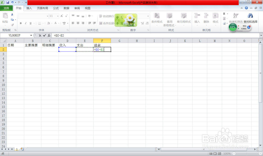Click the Clear eraser icon
Viewport: 263px width, 156px height.
pyautogui.click(x=224, y=23)
